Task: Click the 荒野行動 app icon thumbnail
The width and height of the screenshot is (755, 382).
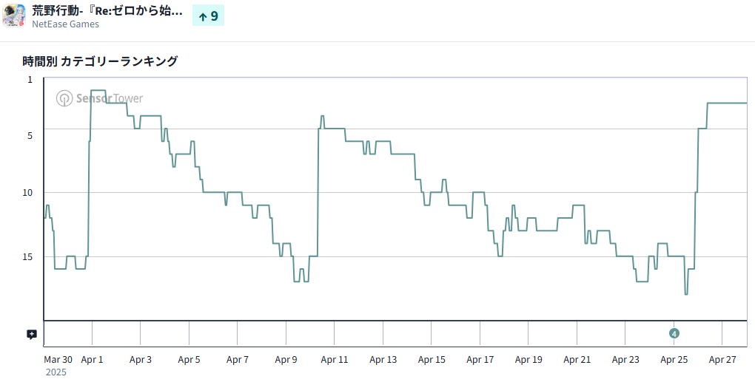Action: pyautogui.click(x=14, y=16)
